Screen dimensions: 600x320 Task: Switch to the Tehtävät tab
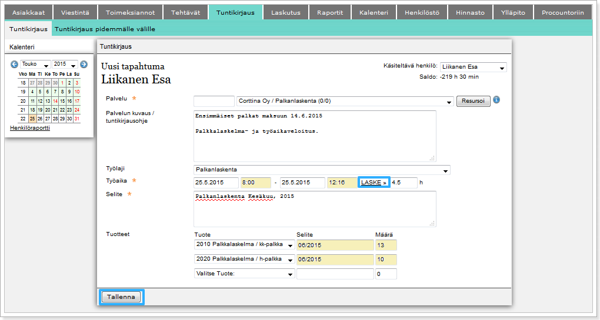point(185,12)
